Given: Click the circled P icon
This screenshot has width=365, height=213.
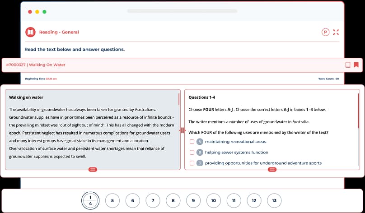Looking at the screenshot, I should [325, 32].
